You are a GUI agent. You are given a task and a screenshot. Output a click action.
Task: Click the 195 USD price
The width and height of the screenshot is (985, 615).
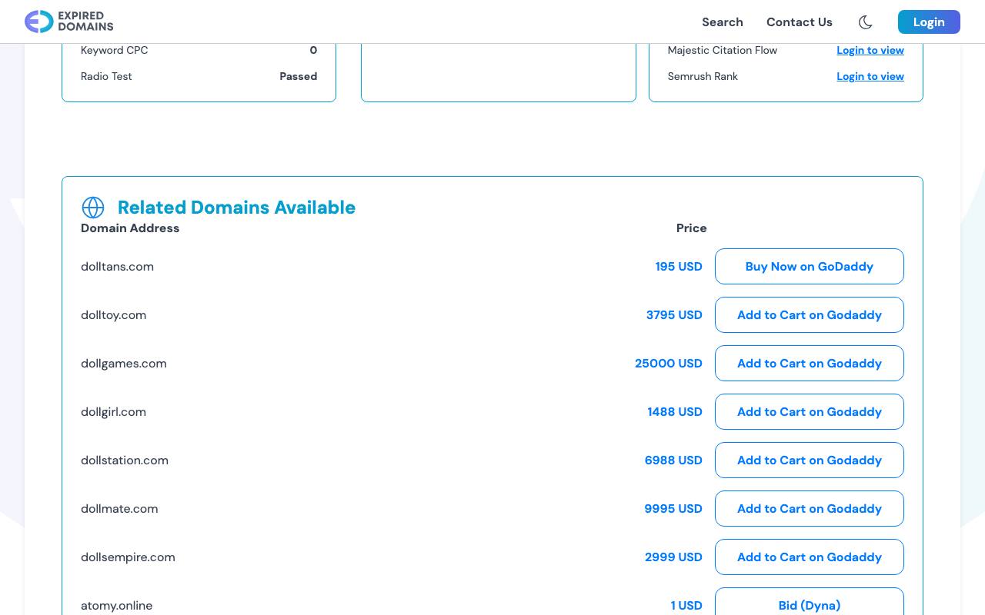tap(679, 267)
